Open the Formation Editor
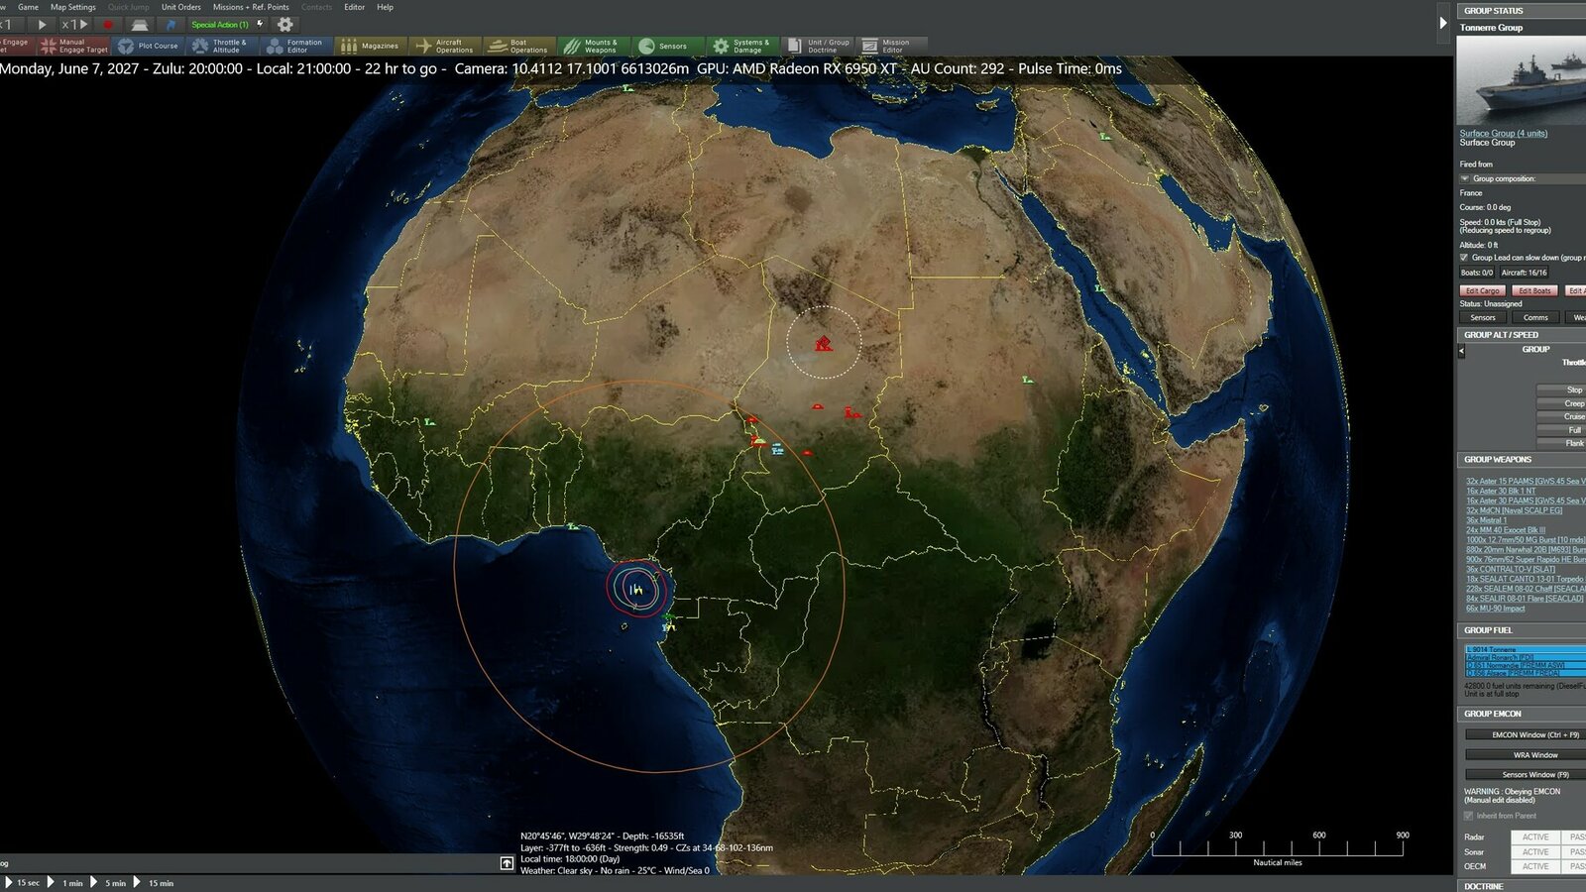This screenshot has width=1586, height=892. click(x=297, y=45)
